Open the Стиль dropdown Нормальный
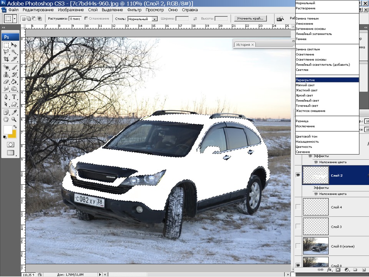 coord(142,19)
